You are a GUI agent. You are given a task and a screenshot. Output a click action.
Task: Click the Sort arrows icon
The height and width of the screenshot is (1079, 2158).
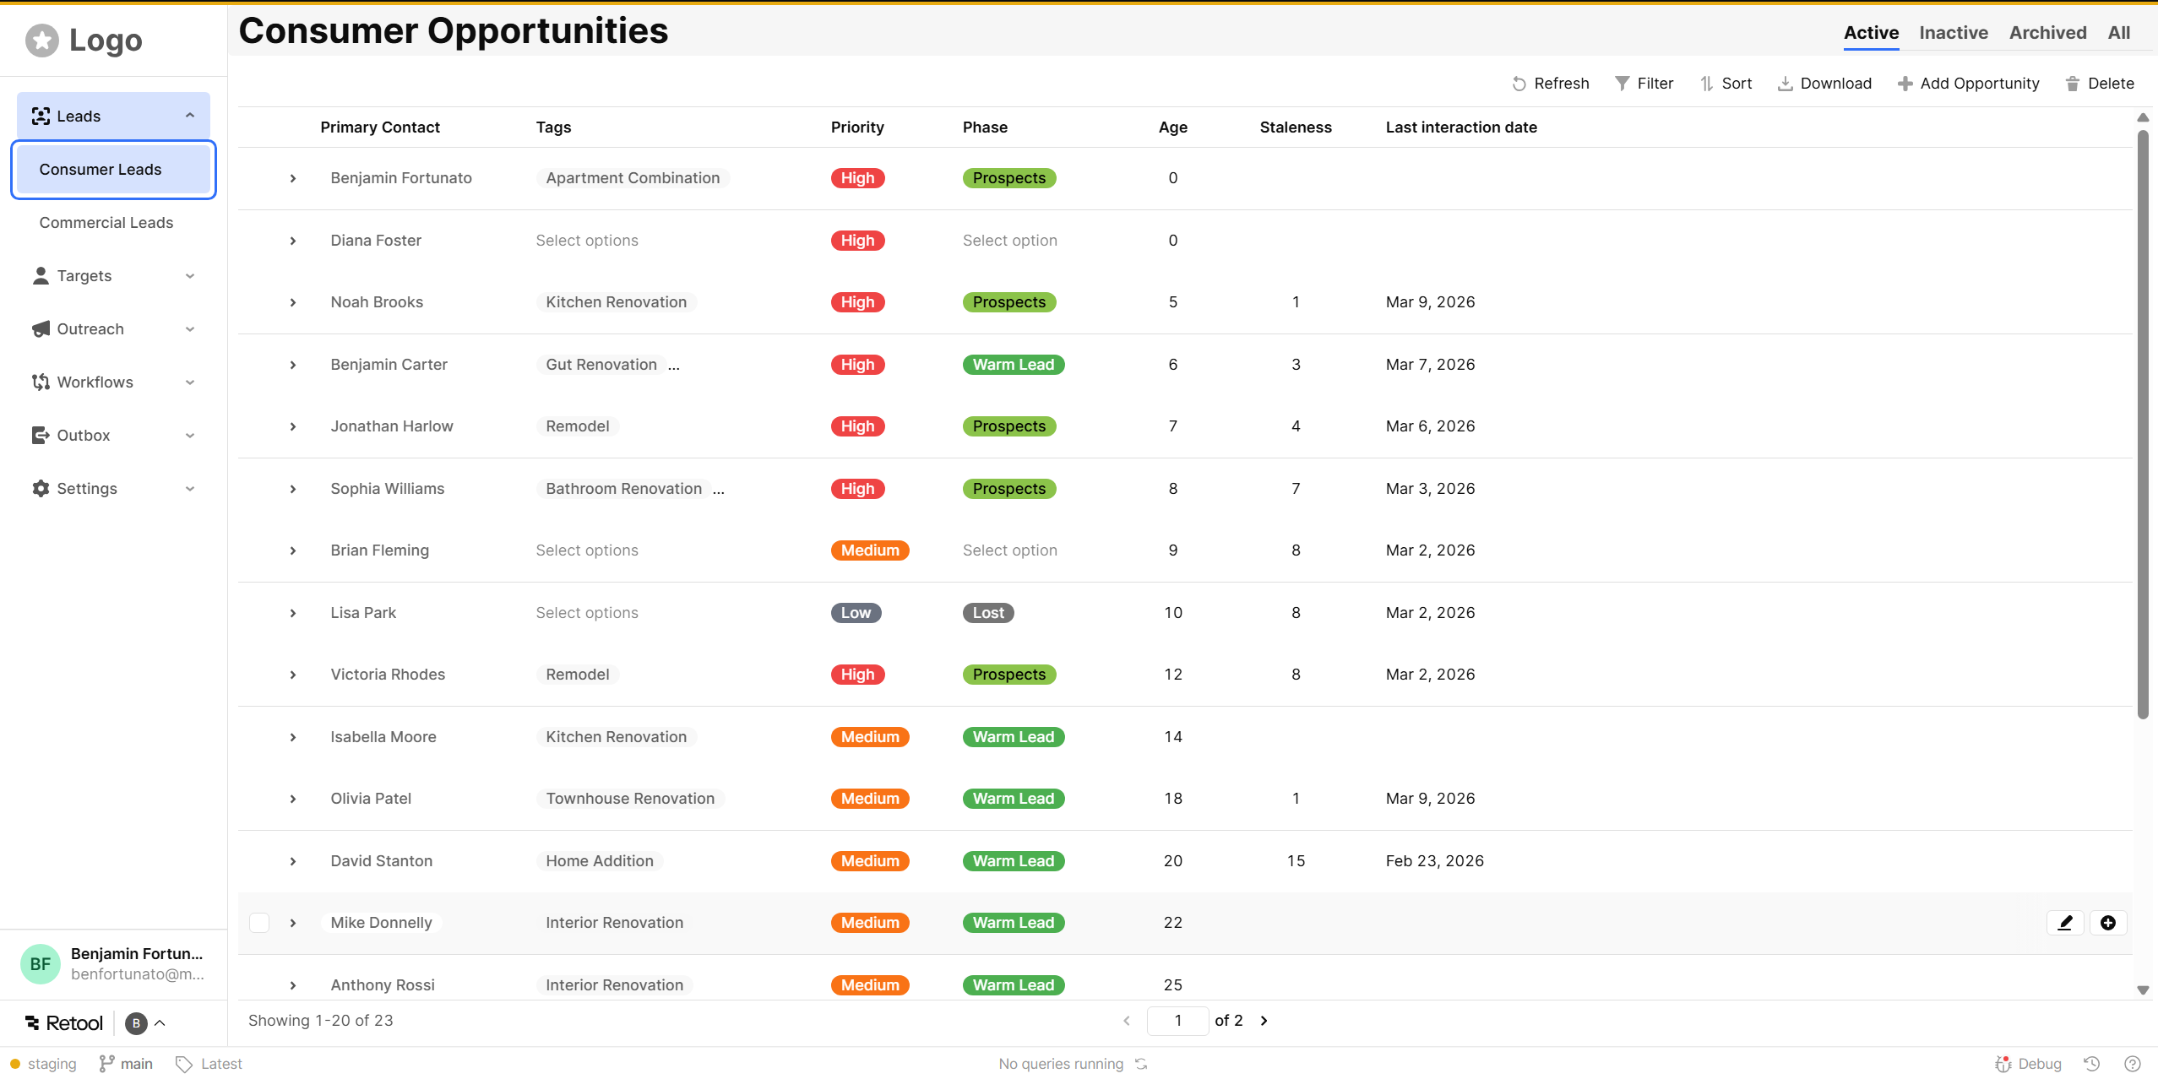1707,84
